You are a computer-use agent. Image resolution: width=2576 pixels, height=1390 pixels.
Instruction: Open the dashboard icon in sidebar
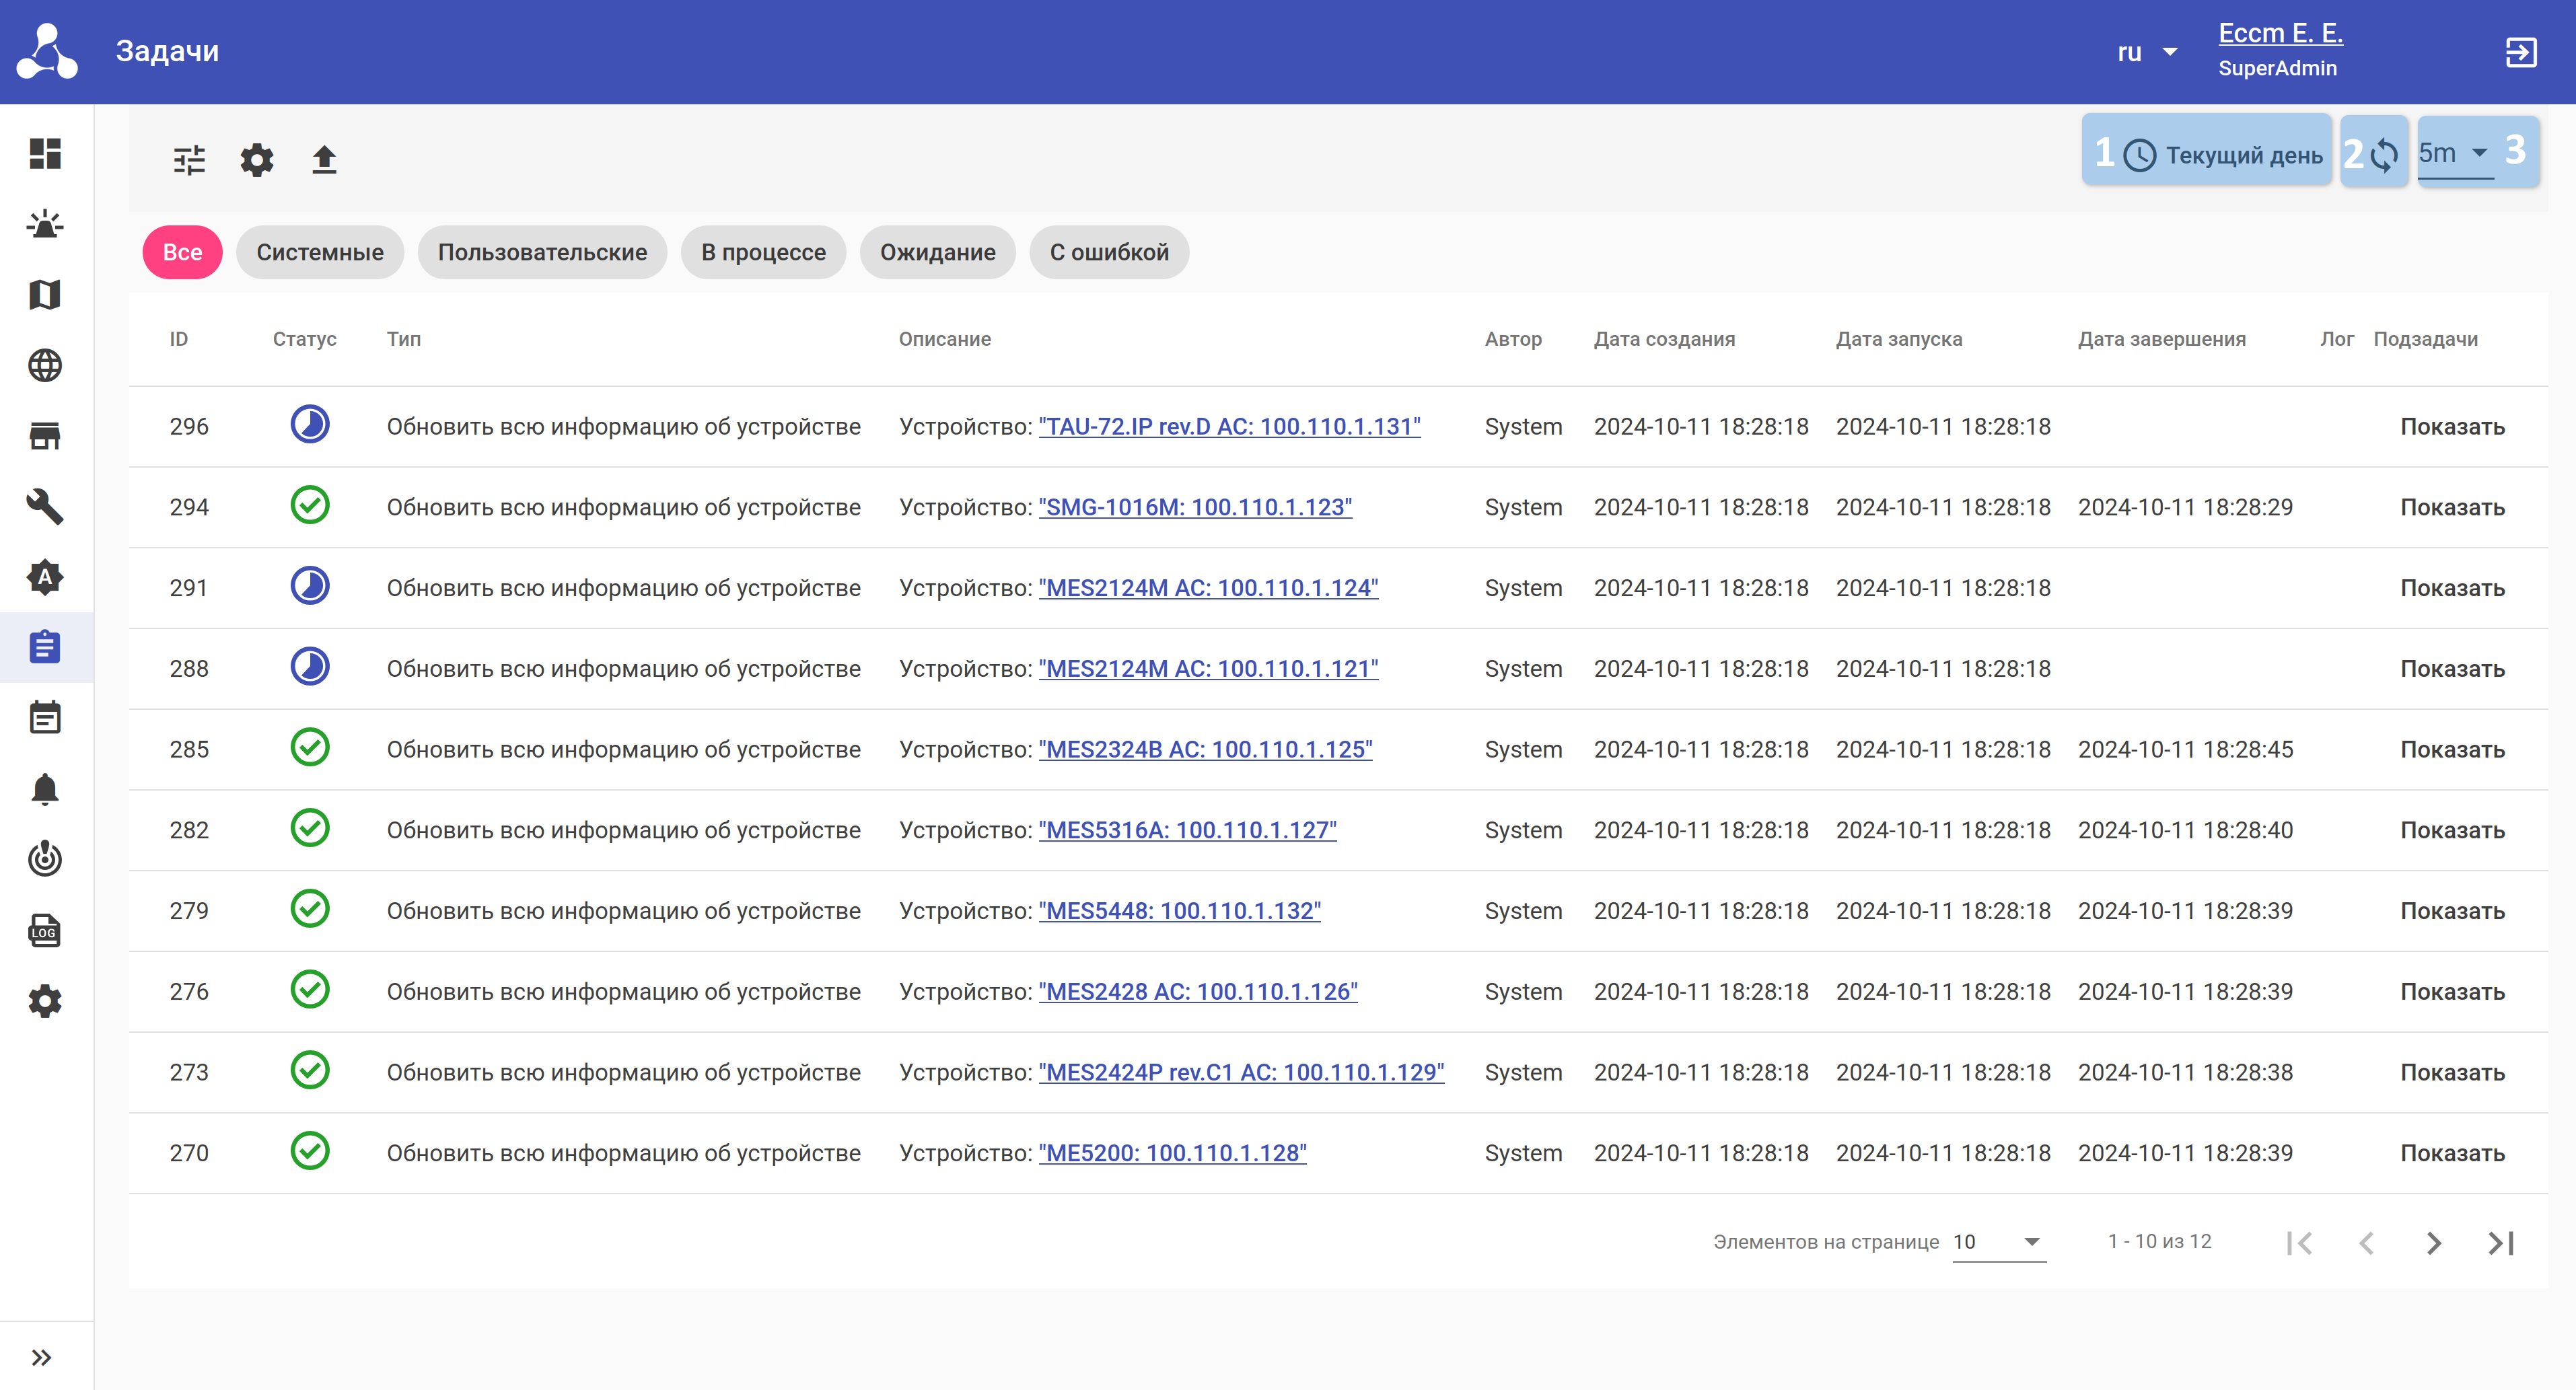tap(45, 153)
